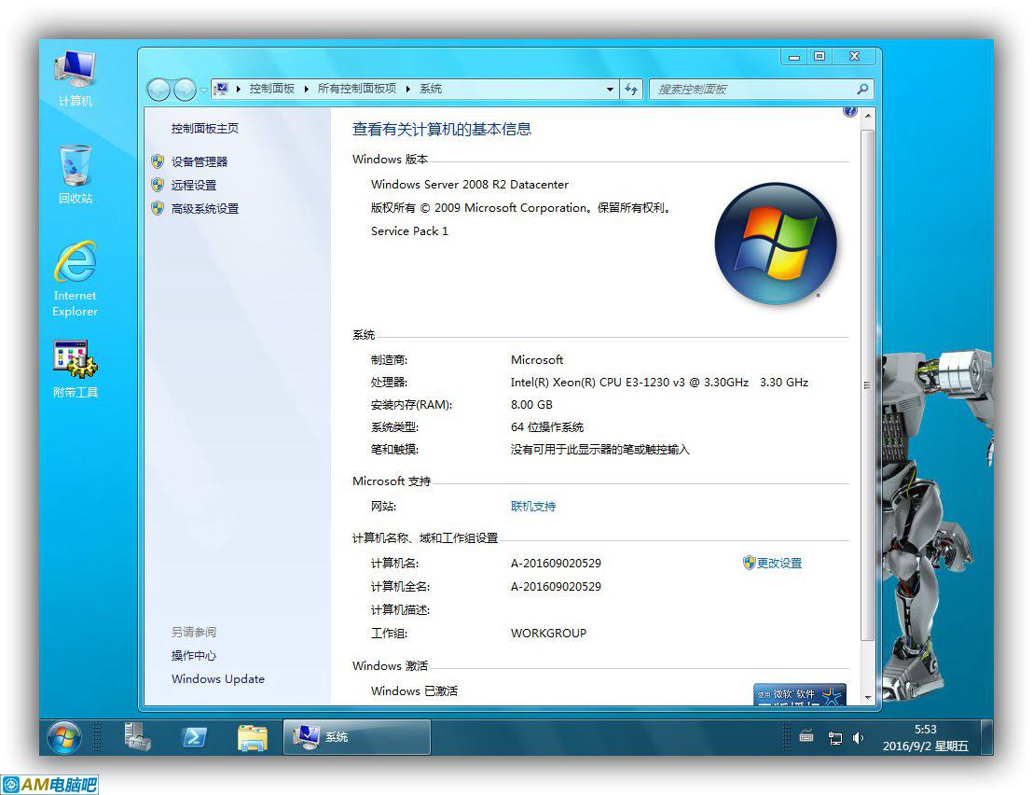Select the 系统 breadcrumb item
This screenshot has height=795, width=1033.
pos(431,89)
